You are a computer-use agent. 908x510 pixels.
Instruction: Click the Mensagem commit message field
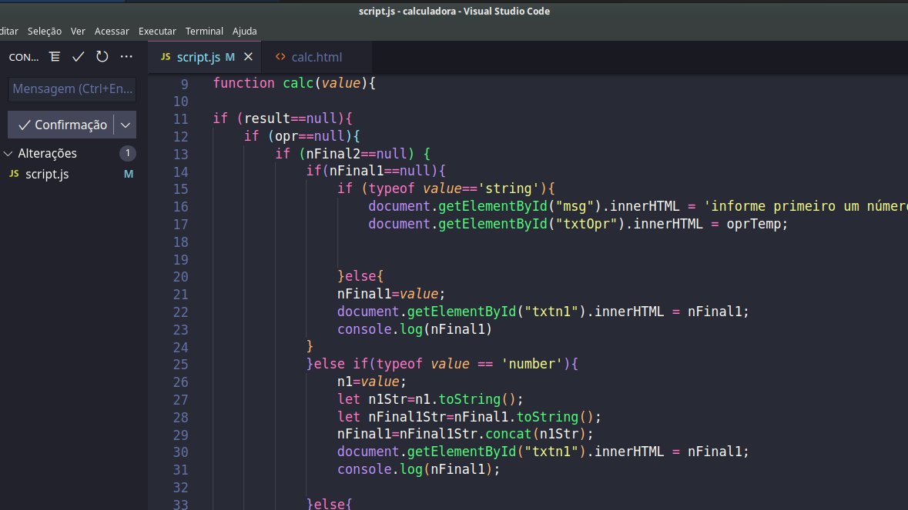71,88
